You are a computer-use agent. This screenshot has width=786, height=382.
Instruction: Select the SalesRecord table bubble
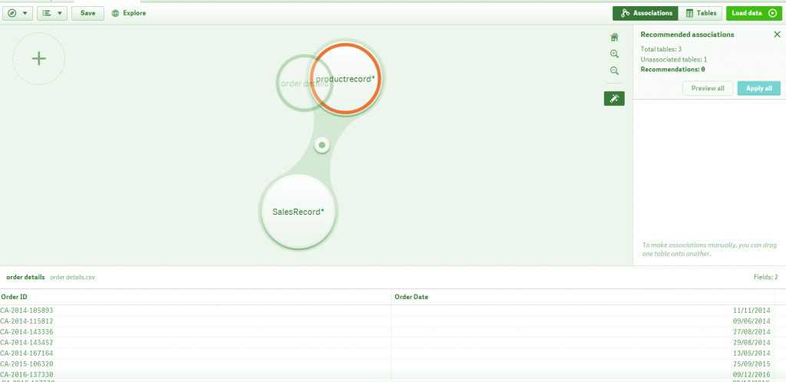pyautogui.click(x=299, y=211)
